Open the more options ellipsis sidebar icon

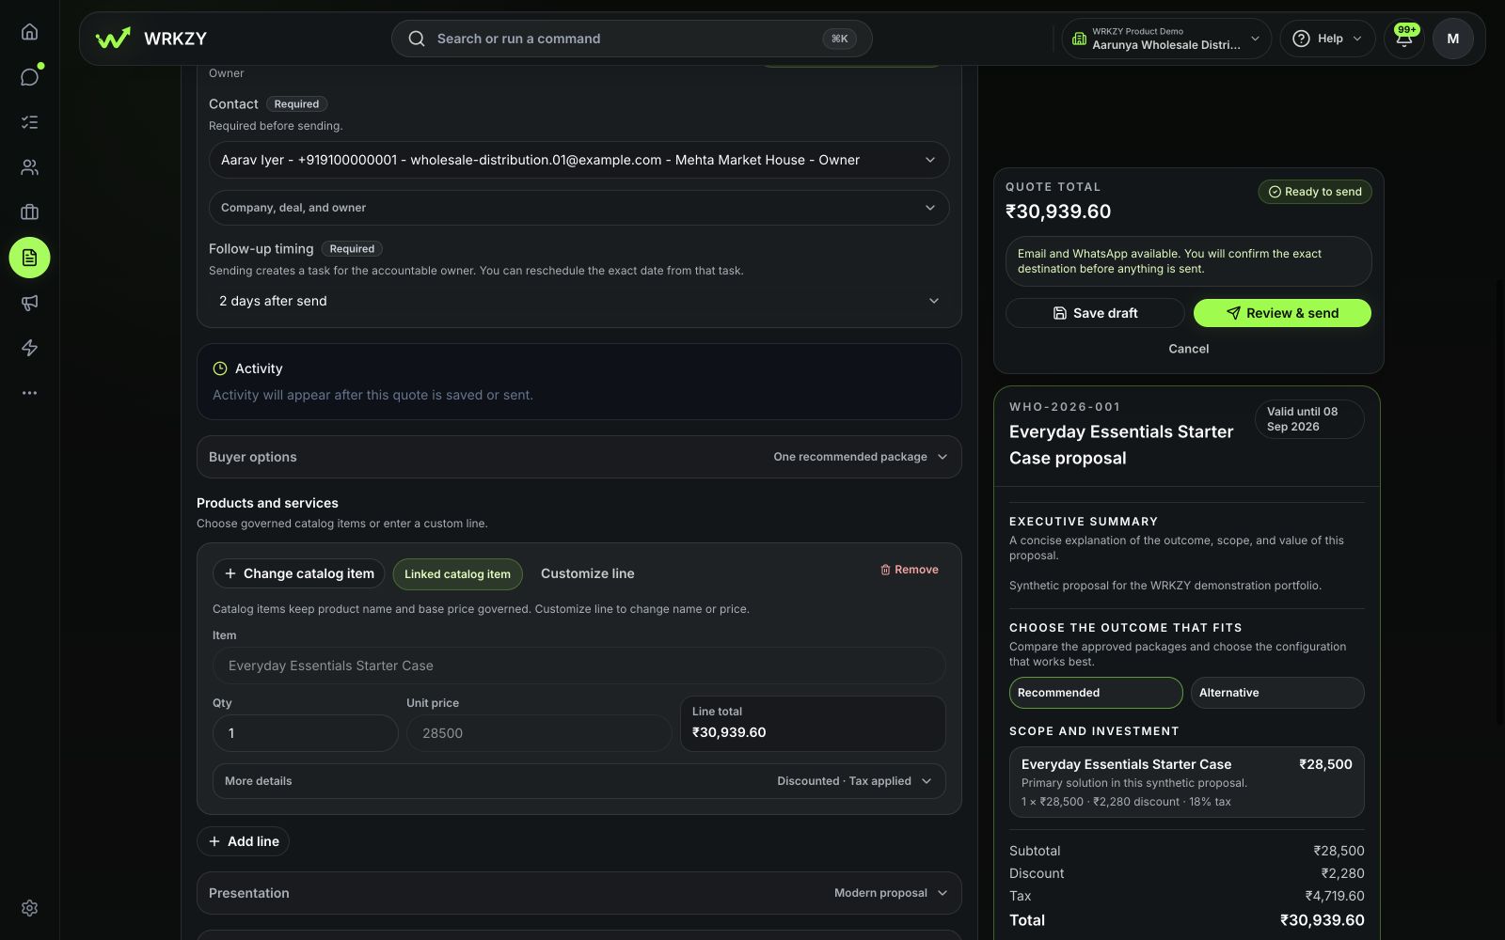[29, 393]
